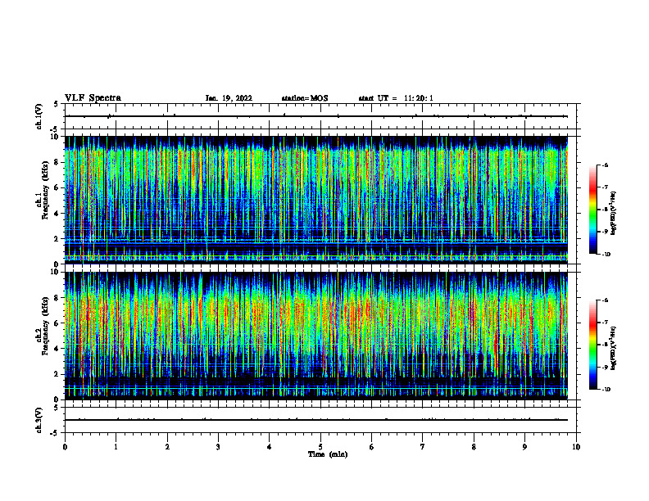Image resolution: width=649 pixels, height=501 pixels.
Task: Select the ch.2 color bar log(PSD) label
Action: pos(614,350)
